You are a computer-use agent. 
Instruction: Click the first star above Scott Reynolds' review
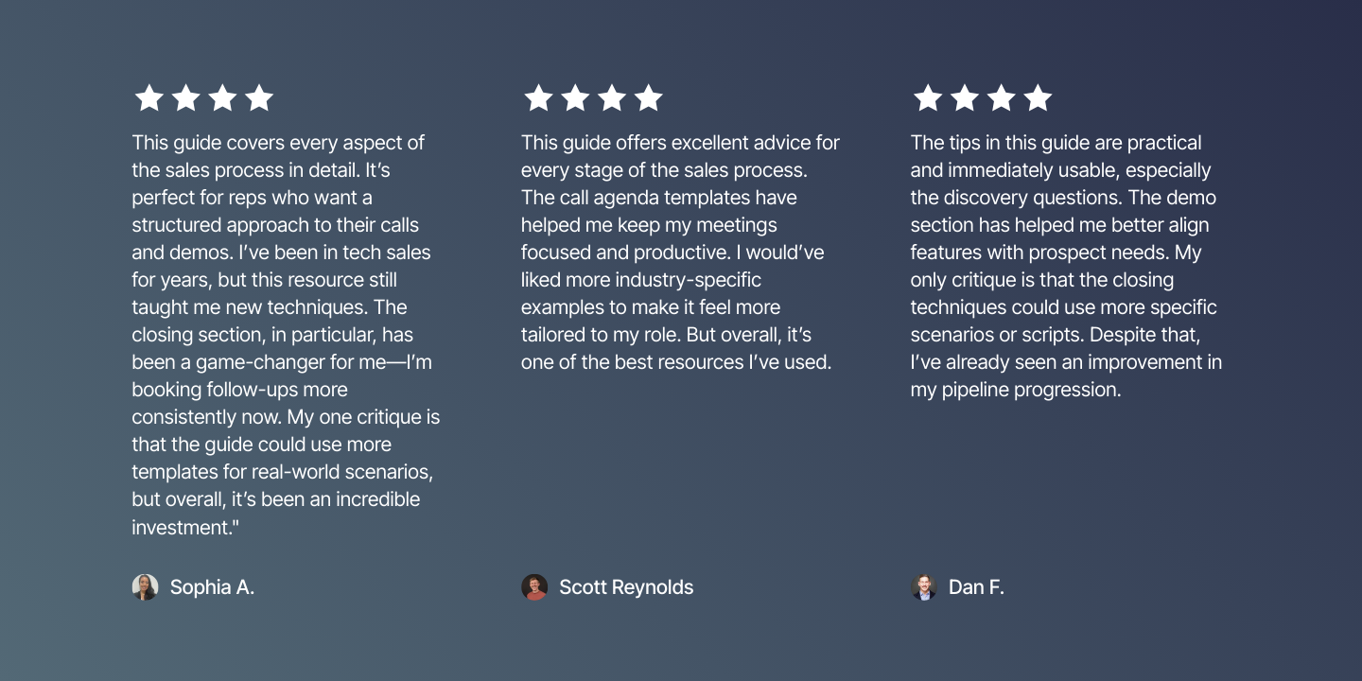(538, 97)
